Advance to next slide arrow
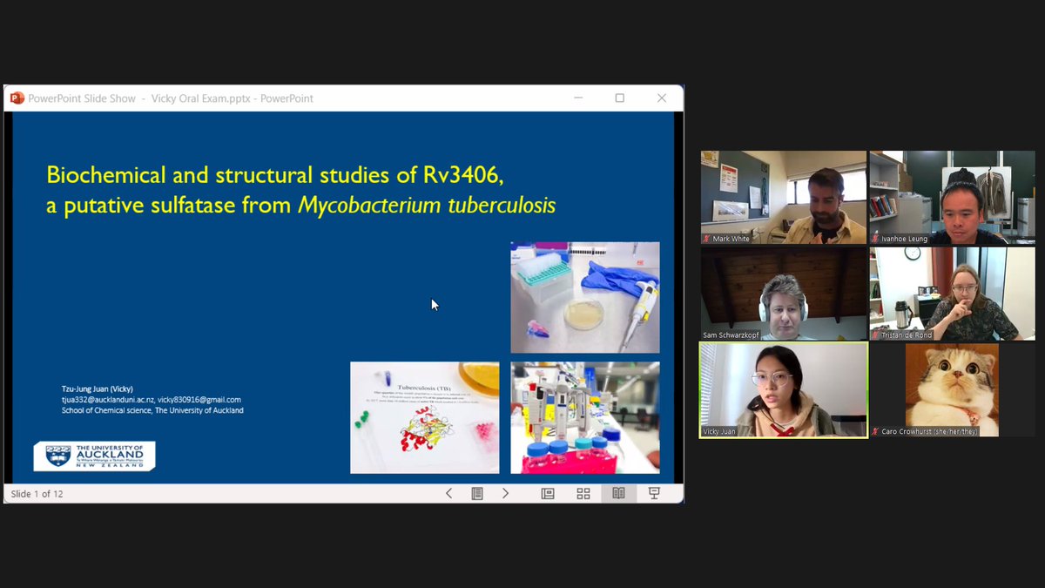 click(505, 493)
